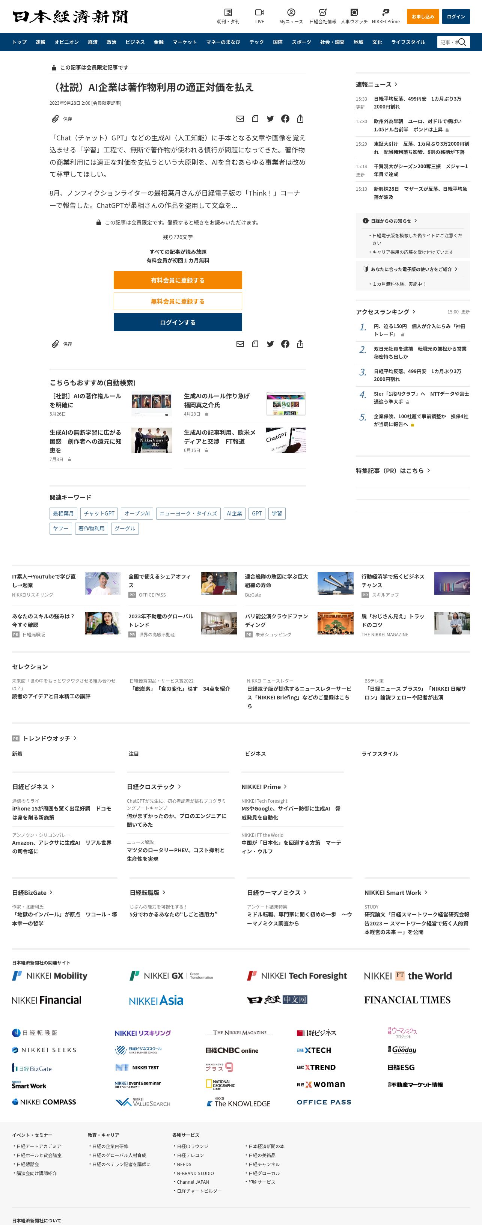Open the NIKKEI Tech Foresight logo
The height and width of the screenshot is (1225, 482).
click(297, 976)
